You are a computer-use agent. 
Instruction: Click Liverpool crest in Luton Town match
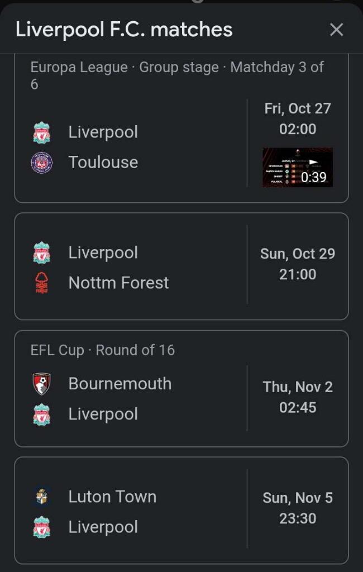pos(41,527)
